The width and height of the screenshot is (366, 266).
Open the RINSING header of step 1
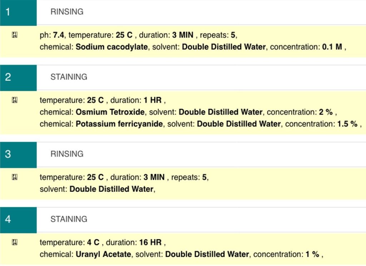coord(67,12)
